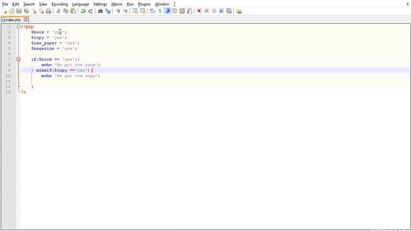Click the Zoom In toolbar icon
Image resolution: width=411 pixels, height=231 pixels.
click(118, 11)
